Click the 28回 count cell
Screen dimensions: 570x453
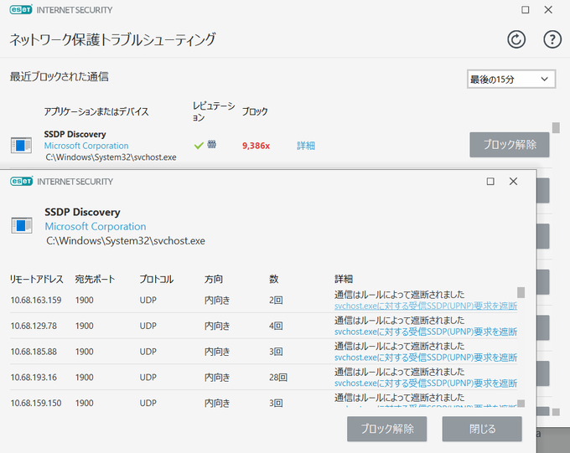click(278, 378)
